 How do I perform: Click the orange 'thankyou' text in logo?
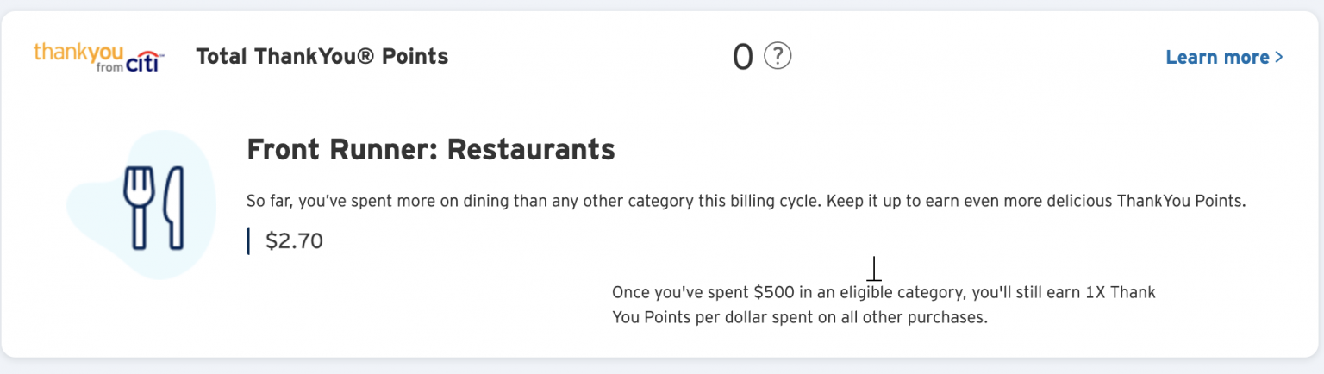[x=78, y=51]
